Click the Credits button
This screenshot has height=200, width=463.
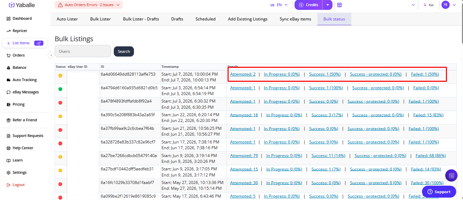(309, 5)
